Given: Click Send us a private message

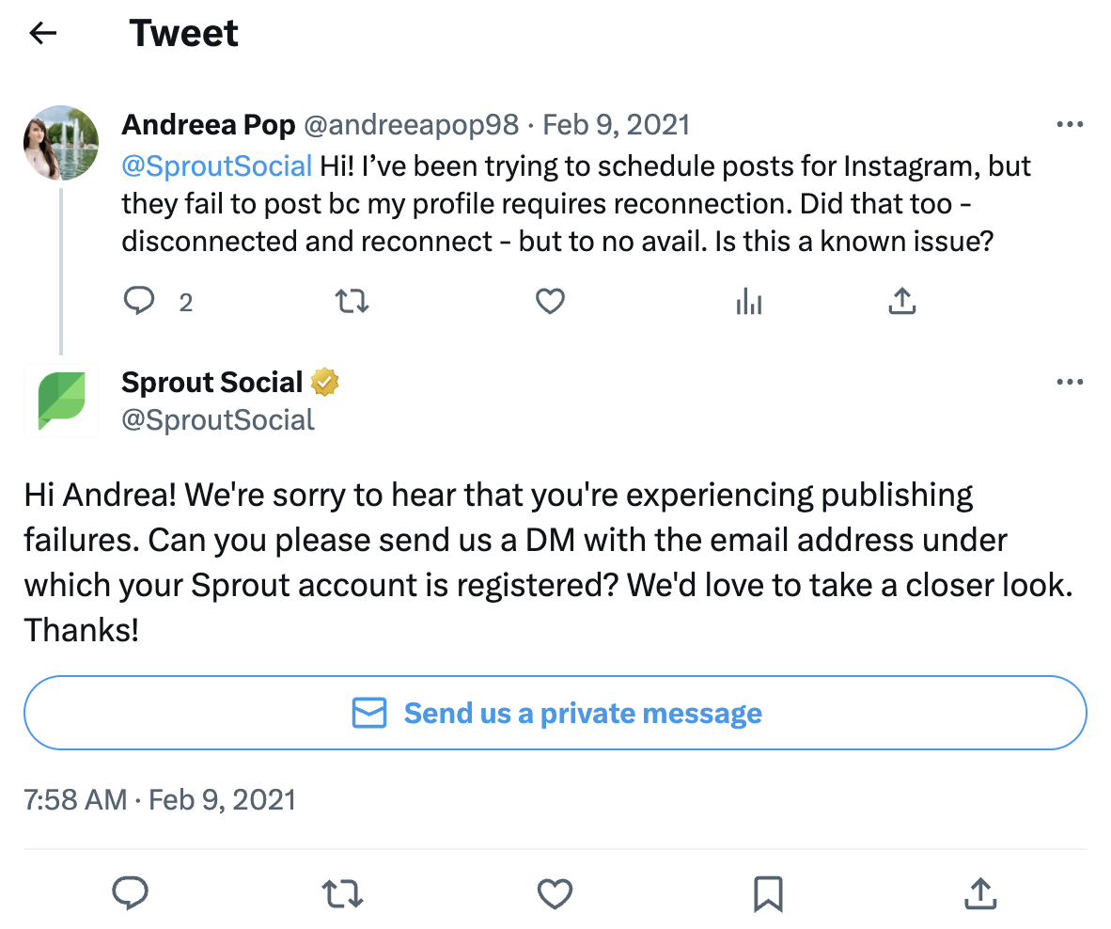Looking at the screenshot, I should click(x=555, y=713).
